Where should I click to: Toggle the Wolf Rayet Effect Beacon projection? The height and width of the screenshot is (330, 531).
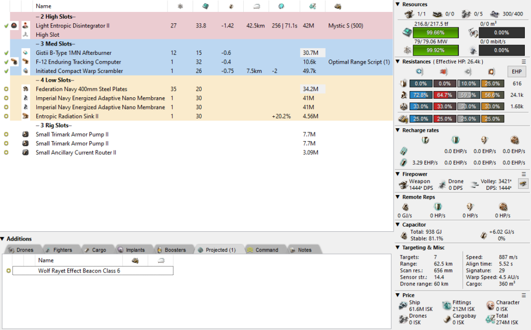coord(8,271)
